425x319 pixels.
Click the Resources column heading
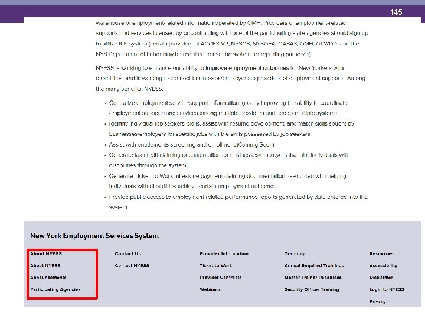click(381, 253)
